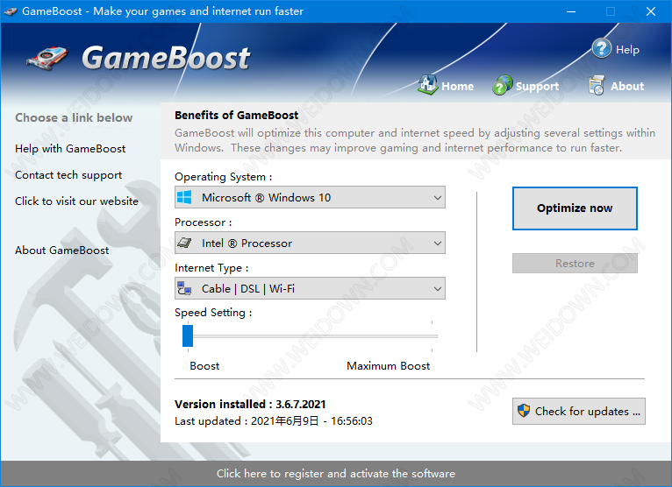Click the Support globe icon
The height and width of the screenshot is (487, 672).
tap(503, 86)
